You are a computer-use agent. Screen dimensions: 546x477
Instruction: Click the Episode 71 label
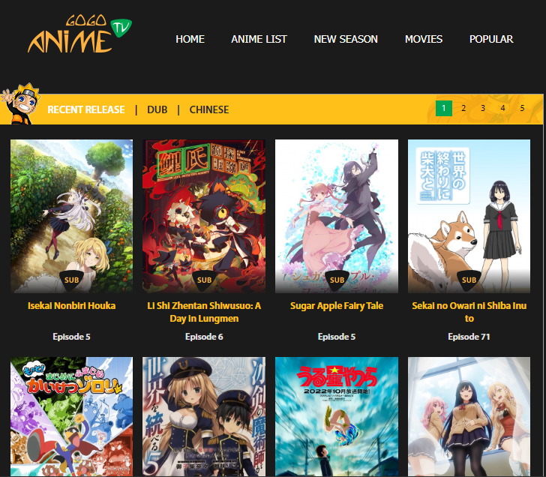click(x=469, y=337)
